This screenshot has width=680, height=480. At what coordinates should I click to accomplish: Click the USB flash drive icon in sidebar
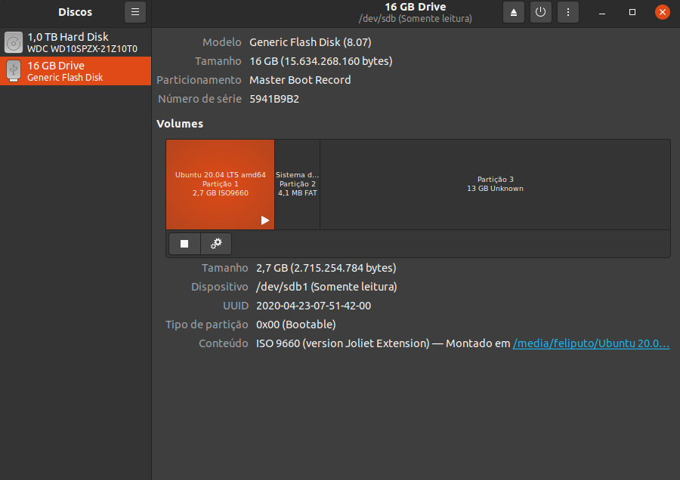14,71
